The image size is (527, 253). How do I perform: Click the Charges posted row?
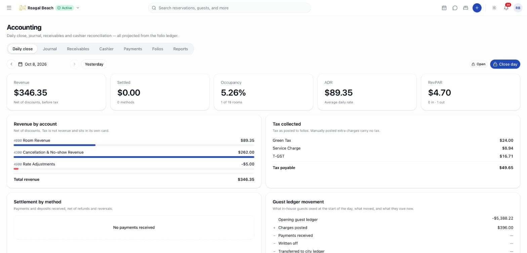[x=393, y=227]
